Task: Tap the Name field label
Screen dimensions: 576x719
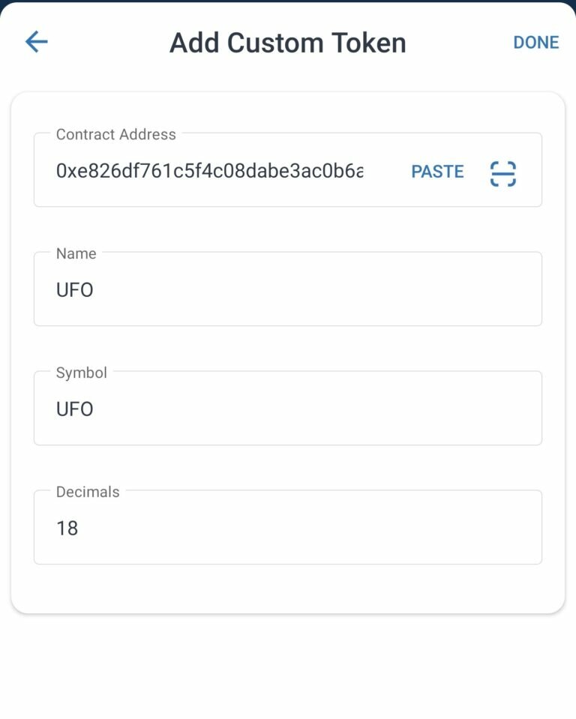Action: coord(76,253)
